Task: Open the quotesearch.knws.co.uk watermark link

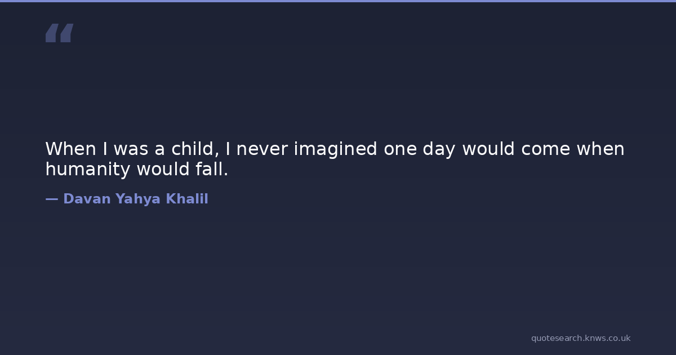Action: pyautogui.click(x=580, y=338)
